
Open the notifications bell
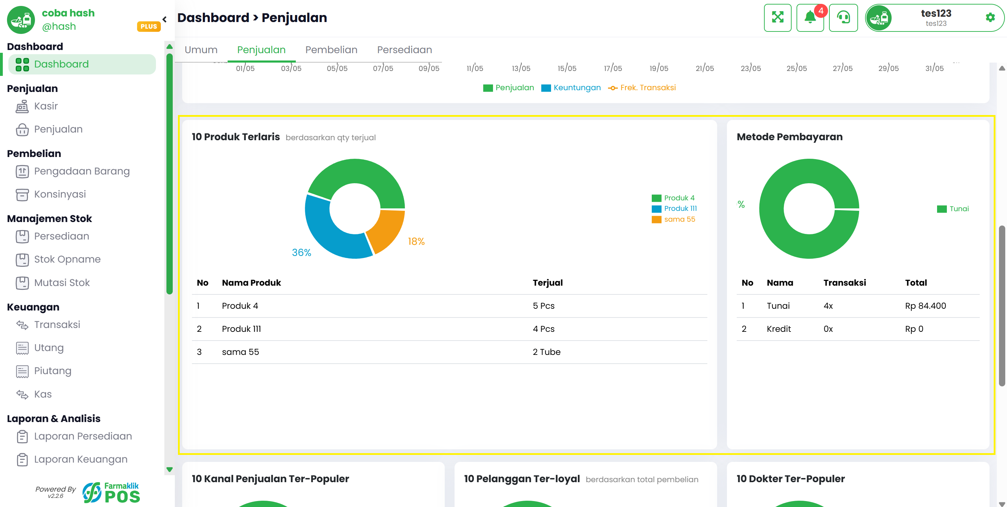(810, 17)
